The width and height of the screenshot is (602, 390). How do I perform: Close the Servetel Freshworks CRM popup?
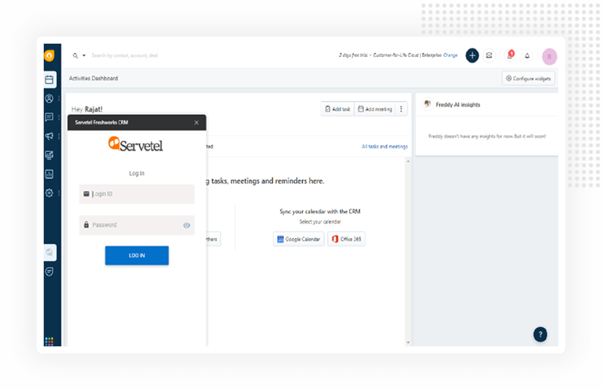coord(197,122)
